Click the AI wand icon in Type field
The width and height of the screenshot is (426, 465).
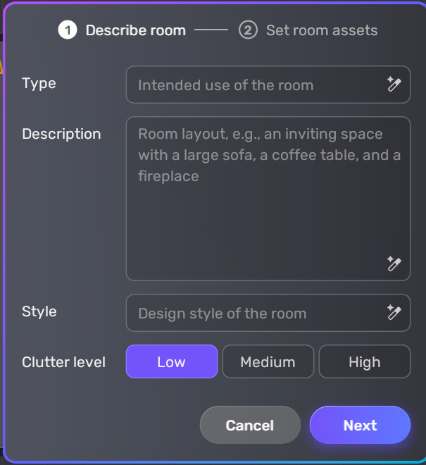pos(394,85)
